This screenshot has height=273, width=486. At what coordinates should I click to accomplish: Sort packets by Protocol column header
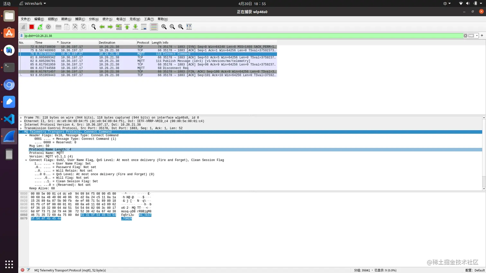143,42
